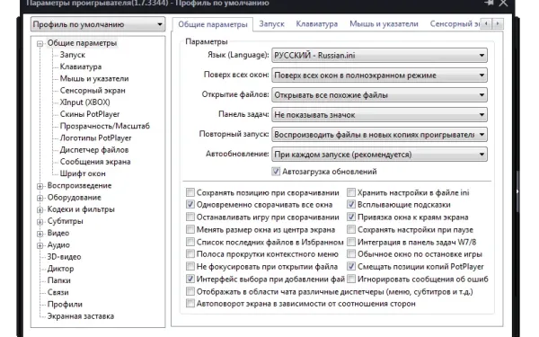
Task: Select 'Запуск' in the settings tree
Action: coord(72,55)
